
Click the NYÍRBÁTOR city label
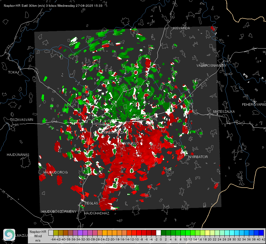tap(198, 157)
